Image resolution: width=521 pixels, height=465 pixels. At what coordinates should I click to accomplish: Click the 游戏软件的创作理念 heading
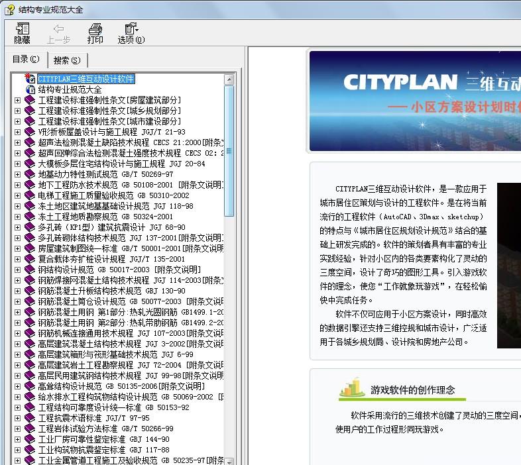pos(413,389)
